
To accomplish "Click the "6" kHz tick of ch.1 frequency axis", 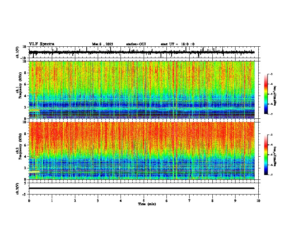I will tap(26, 84).
